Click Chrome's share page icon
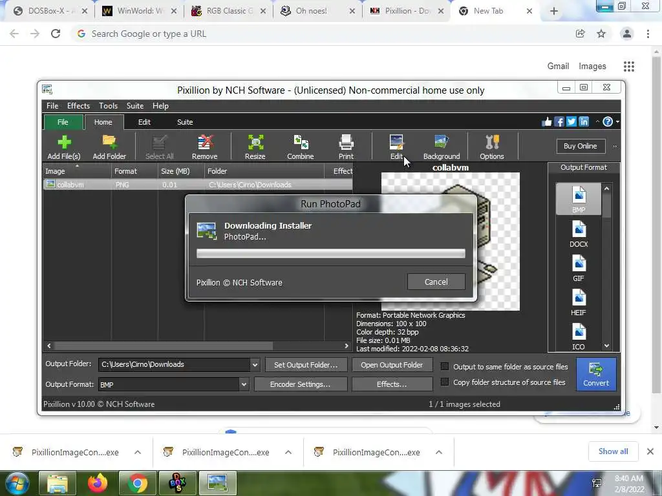 point(580,34)
